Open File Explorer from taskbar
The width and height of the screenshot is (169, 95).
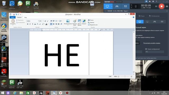pos(21,93)
